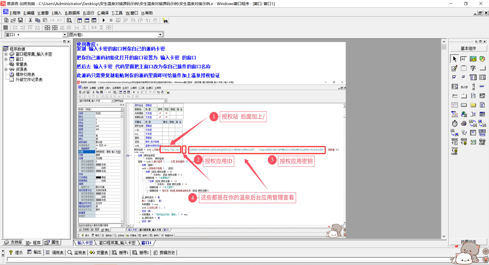Open the 窗口1 combo box dropdown
The width and height of the screenshot is (489, 265).
[x=64, y=35]
